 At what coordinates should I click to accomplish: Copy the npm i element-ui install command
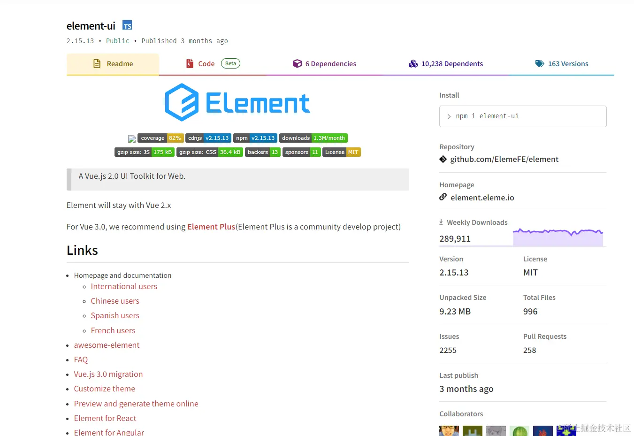pyautogui.click(x=523, y=116)
